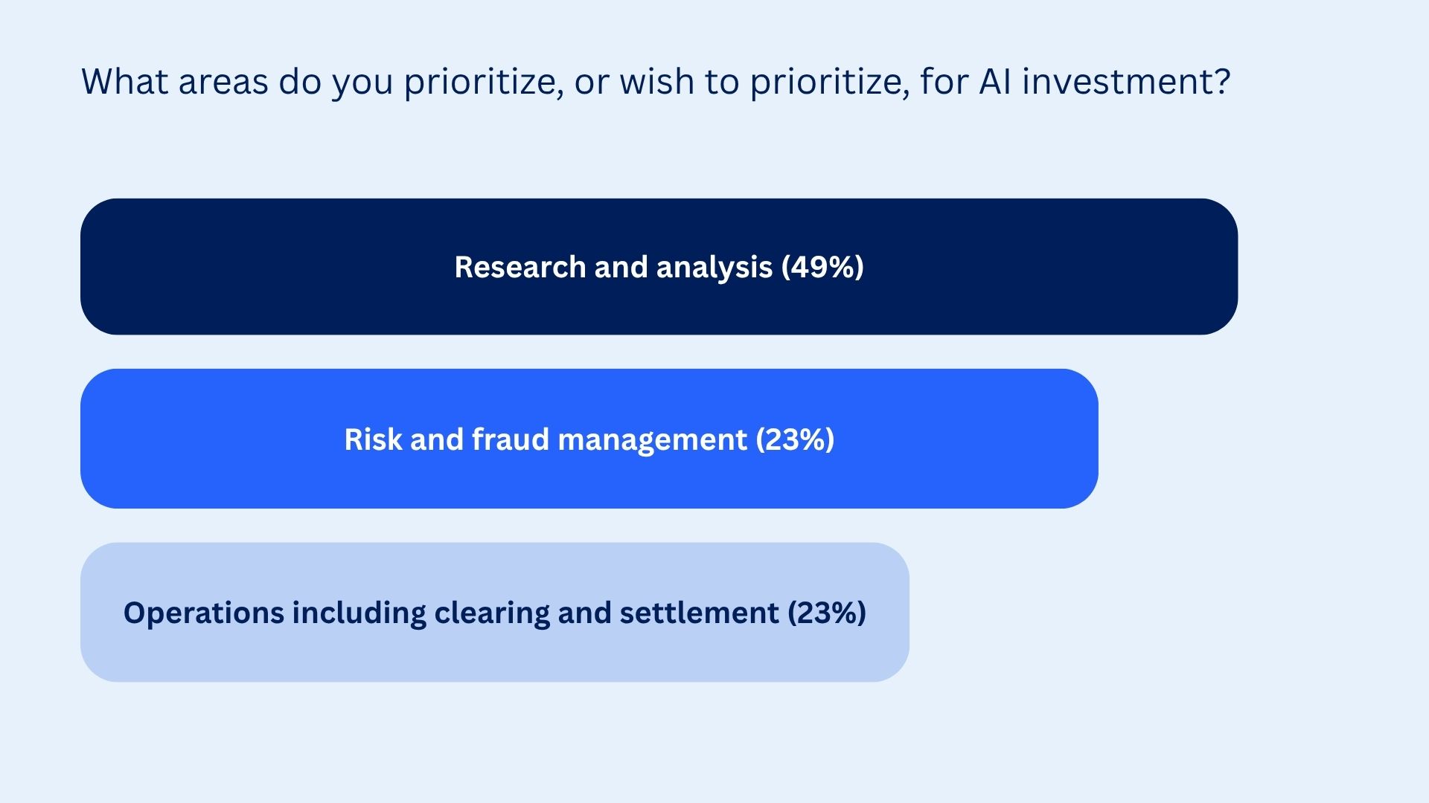Click the 23% figure in bright blue bar
Image resolution: width=1429 pixels, height=803 pixels.
(795, 439)
